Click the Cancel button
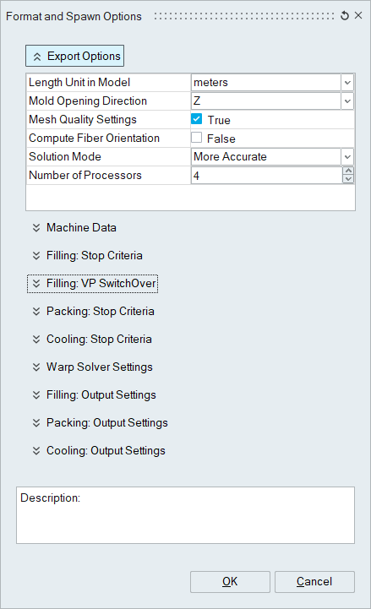 314,581
